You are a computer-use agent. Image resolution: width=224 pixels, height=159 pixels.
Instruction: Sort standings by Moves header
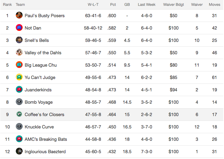click(x=214, y=4)
